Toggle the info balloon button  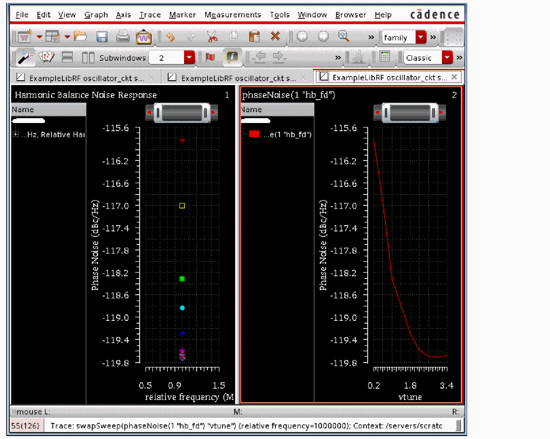coord(232,57)
